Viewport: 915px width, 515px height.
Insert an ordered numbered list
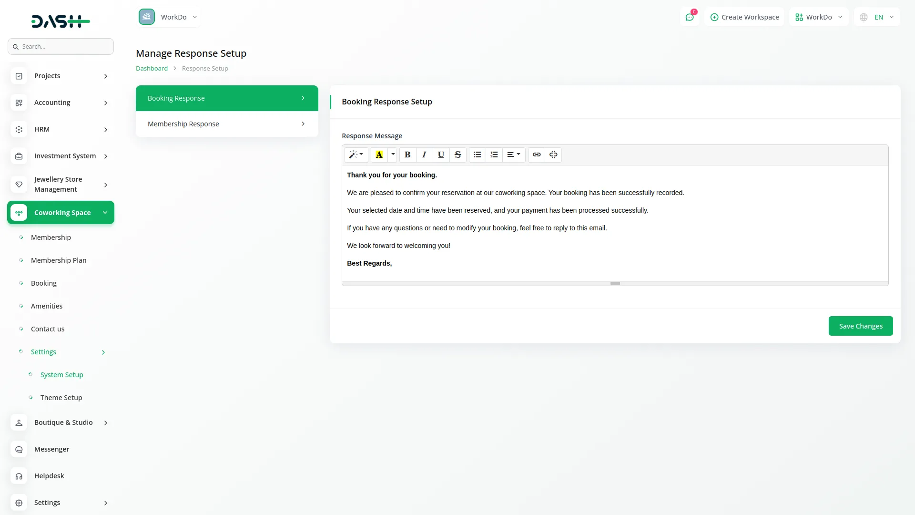[494, 154]
